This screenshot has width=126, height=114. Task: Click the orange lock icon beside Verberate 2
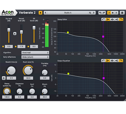(x=40, y=13)
